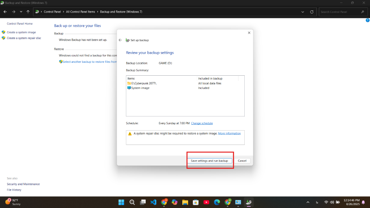The height and width of the screenshot is (208, 370).
Task: Go back using the dialog back arrow
Action: pos(120,40)
